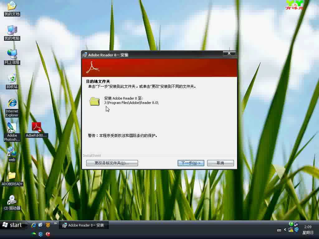Click the installer title bar icon
Screen dimensions: 319x239
pos(85,55)
